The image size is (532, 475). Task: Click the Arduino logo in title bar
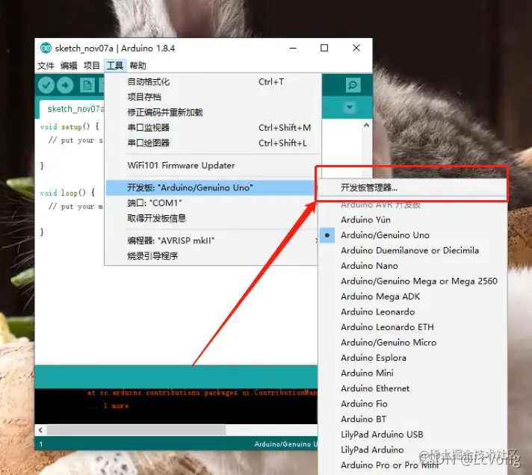pos(46,48)
